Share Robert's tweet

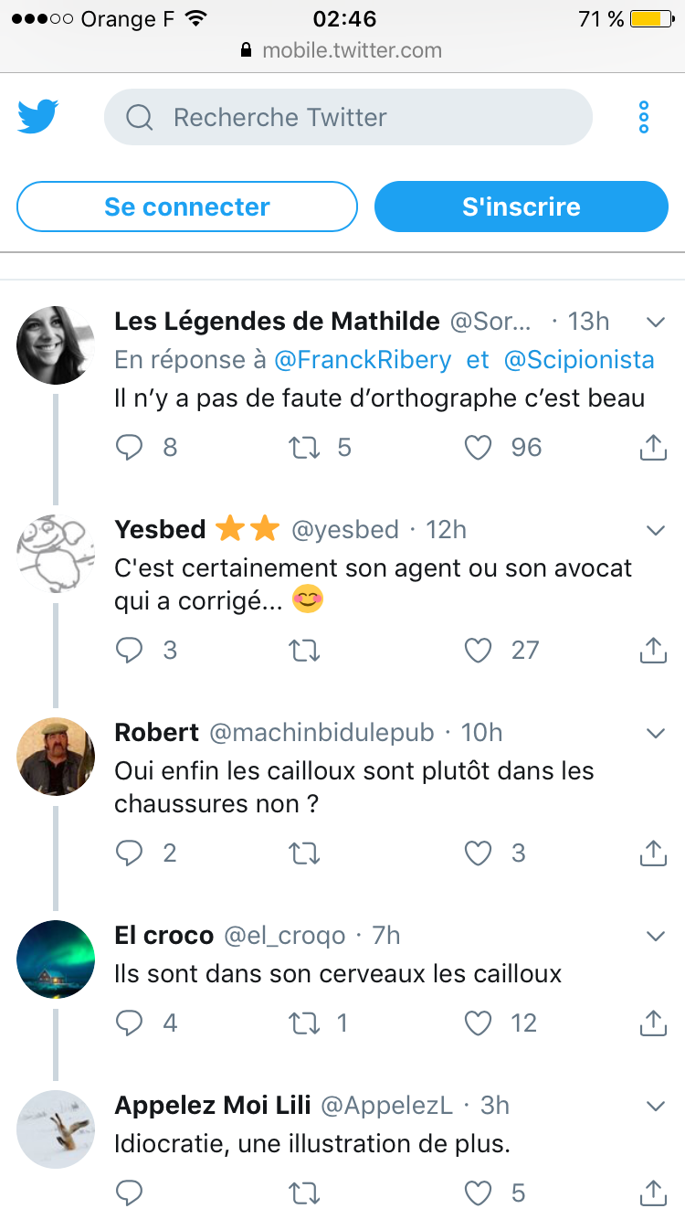point(652,853)
